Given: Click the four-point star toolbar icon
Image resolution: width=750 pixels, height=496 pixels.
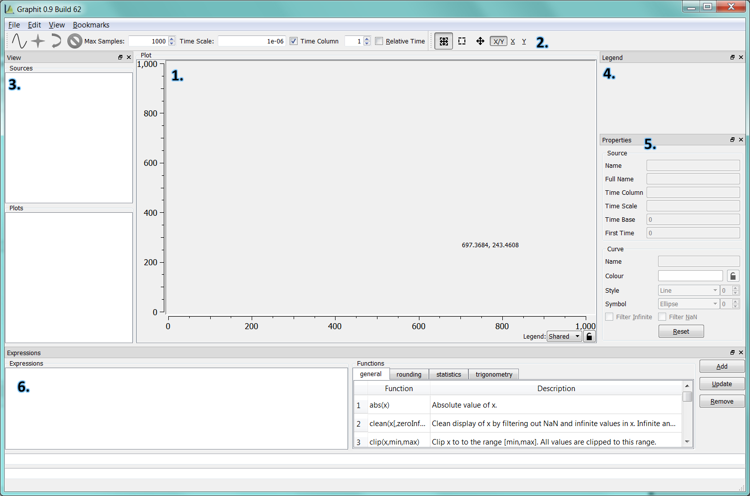Looking at the screenshot, I should [38, 41].
